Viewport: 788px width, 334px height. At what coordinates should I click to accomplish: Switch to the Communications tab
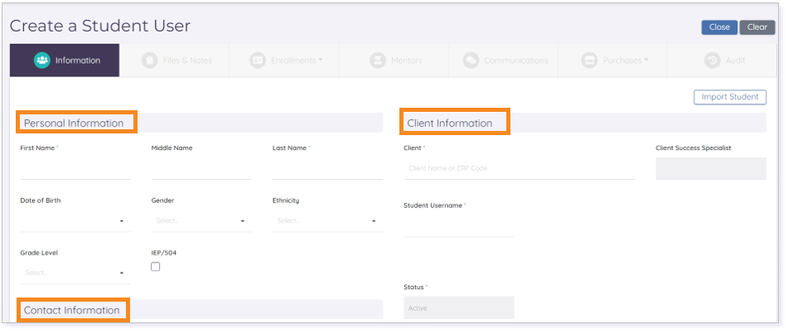tap(503, 61)
